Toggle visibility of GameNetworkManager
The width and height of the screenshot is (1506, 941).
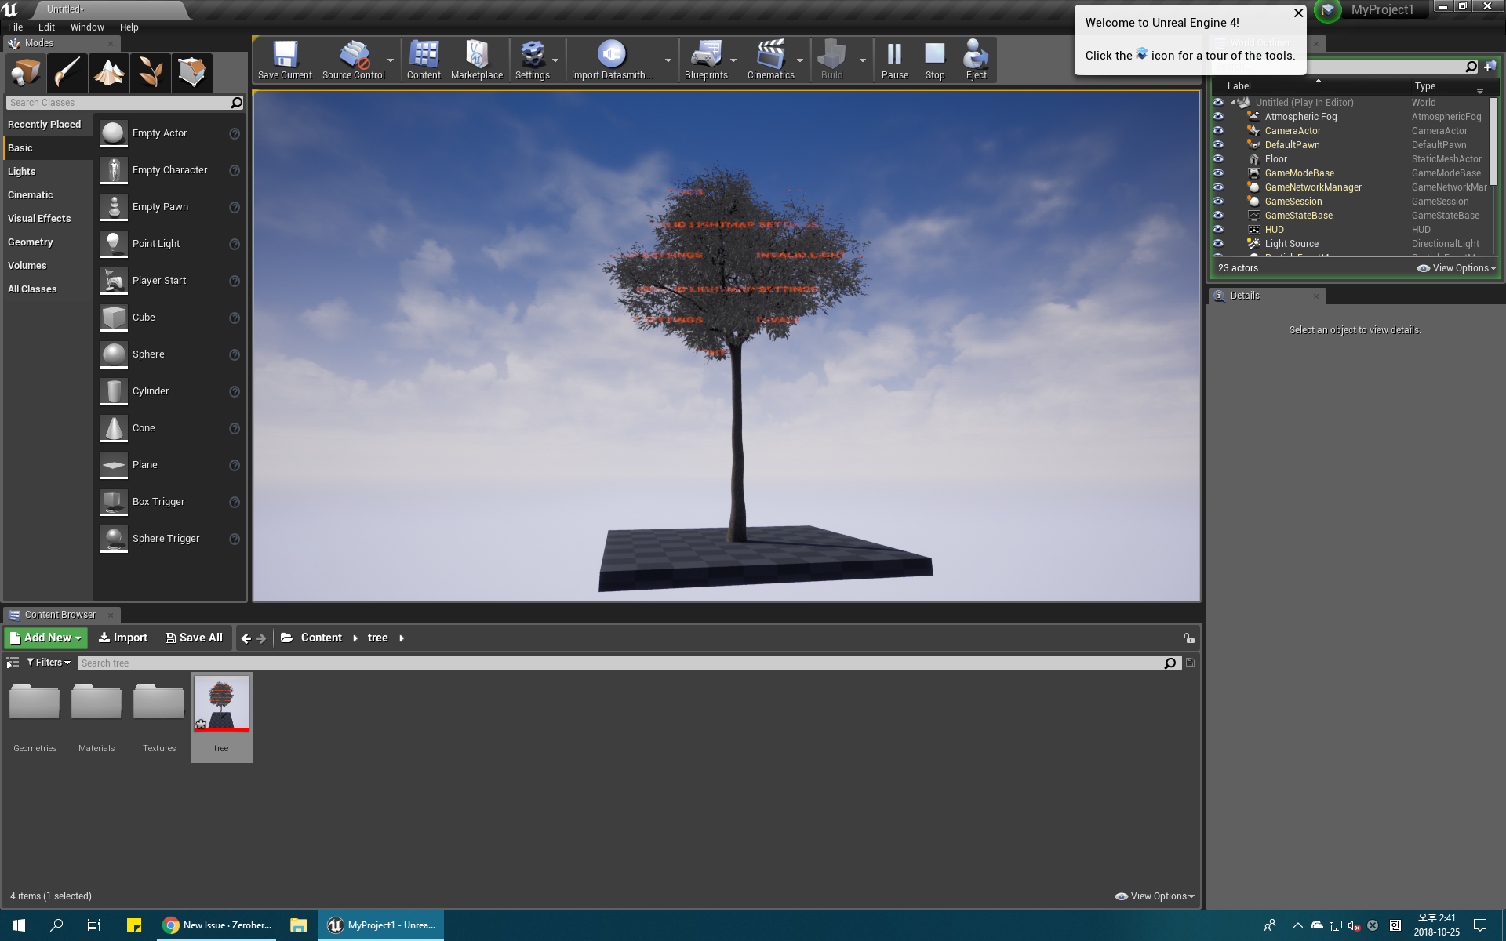[x=1218, y=187]
